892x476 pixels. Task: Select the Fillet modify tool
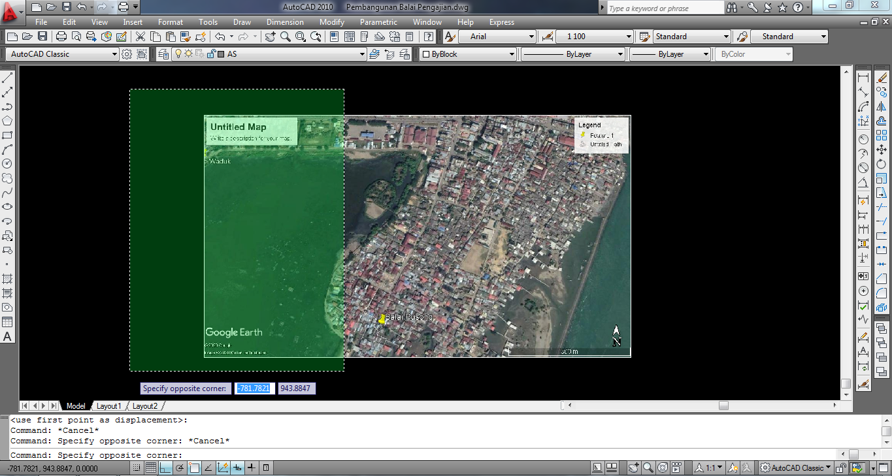click(x=882, y=293)
